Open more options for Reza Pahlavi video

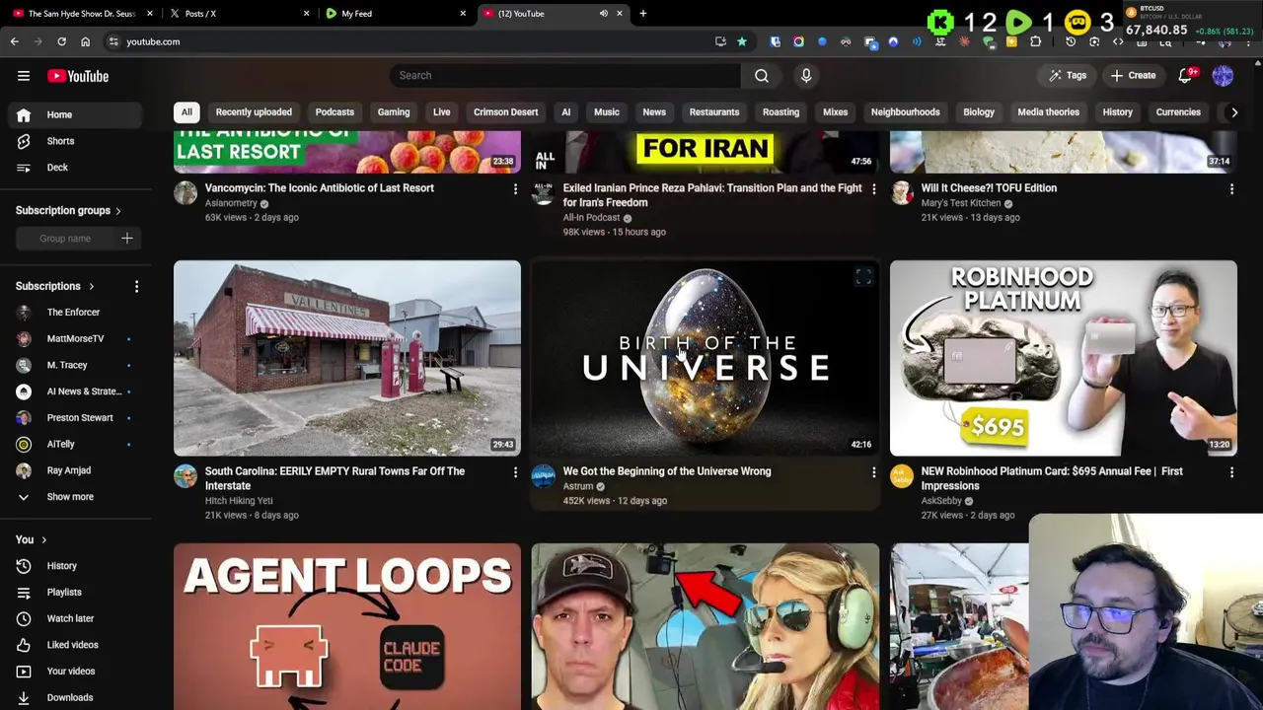(873, 188)
